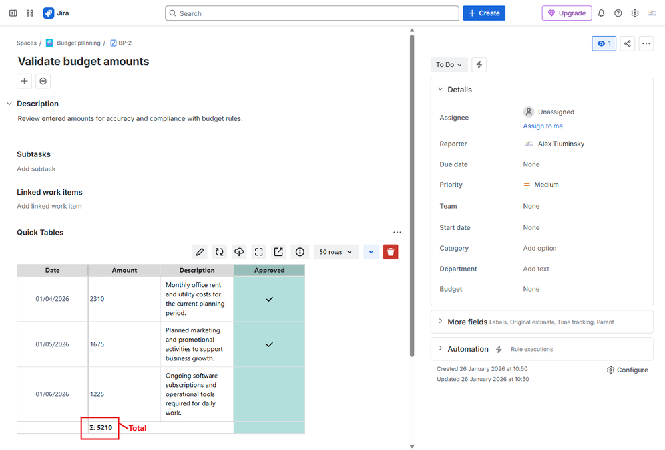Toggle Approved cell for 01/06/2026 row
Screen dimensions: 665x450
(x=270, y=394)
